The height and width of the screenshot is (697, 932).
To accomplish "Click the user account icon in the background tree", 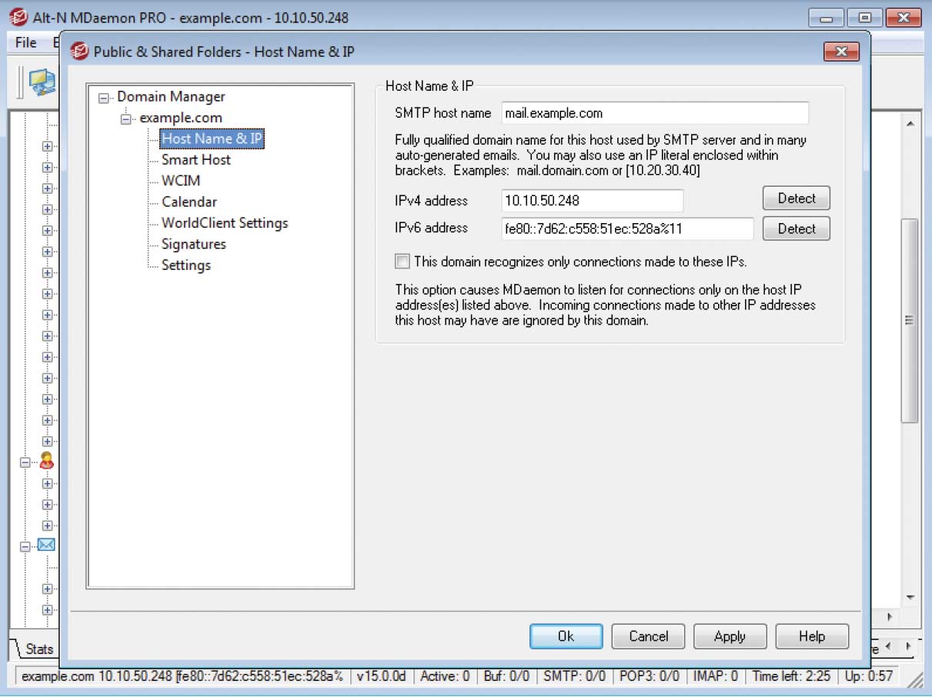I will (x=47, y=461).
